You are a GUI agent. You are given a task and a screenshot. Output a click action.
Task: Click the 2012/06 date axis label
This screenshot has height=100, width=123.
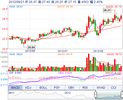pyautogui.click(x=30, y=51)
